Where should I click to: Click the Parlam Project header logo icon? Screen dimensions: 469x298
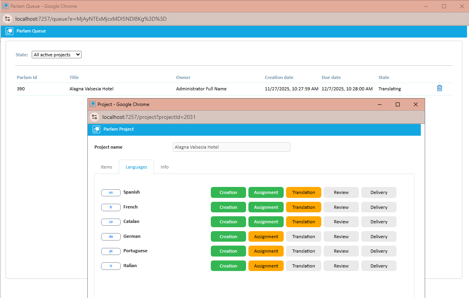pos(96,129)
